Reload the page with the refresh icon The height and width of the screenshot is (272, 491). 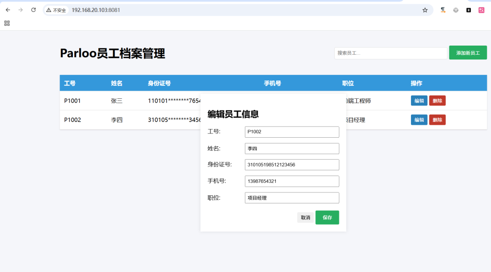pyautogui.click(x=34, y=10)
